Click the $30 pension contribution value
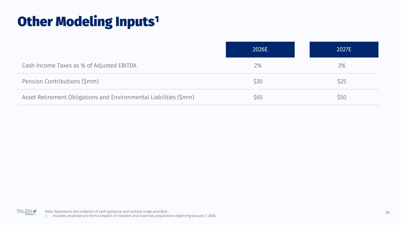 [x=258, y=81]
